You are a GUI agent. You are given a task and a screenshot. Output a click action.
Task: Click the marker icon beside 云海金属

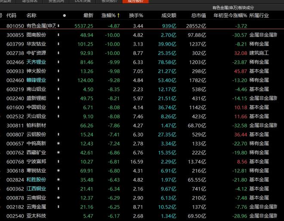(x=59, y=206)
